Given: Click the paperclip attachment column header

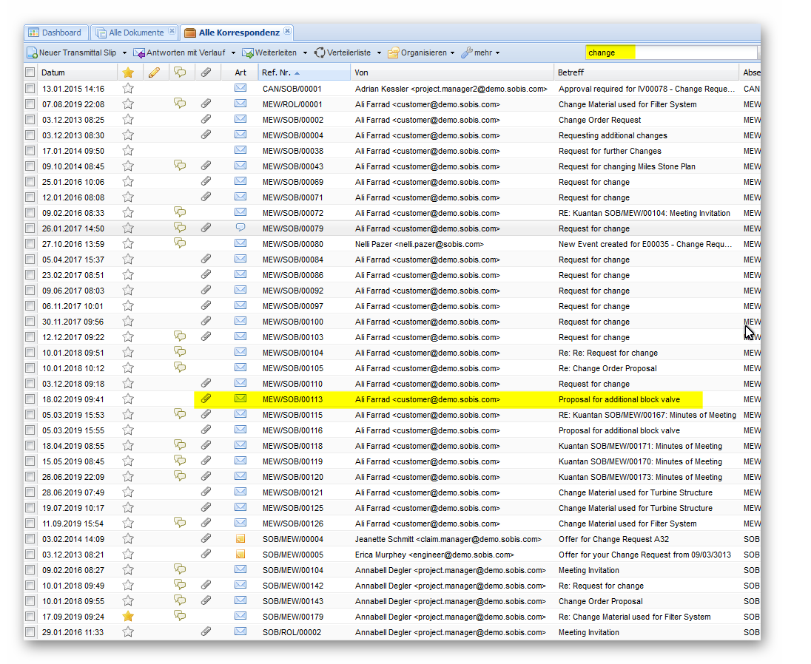Looking at the screenshot, I should point(206,72).
